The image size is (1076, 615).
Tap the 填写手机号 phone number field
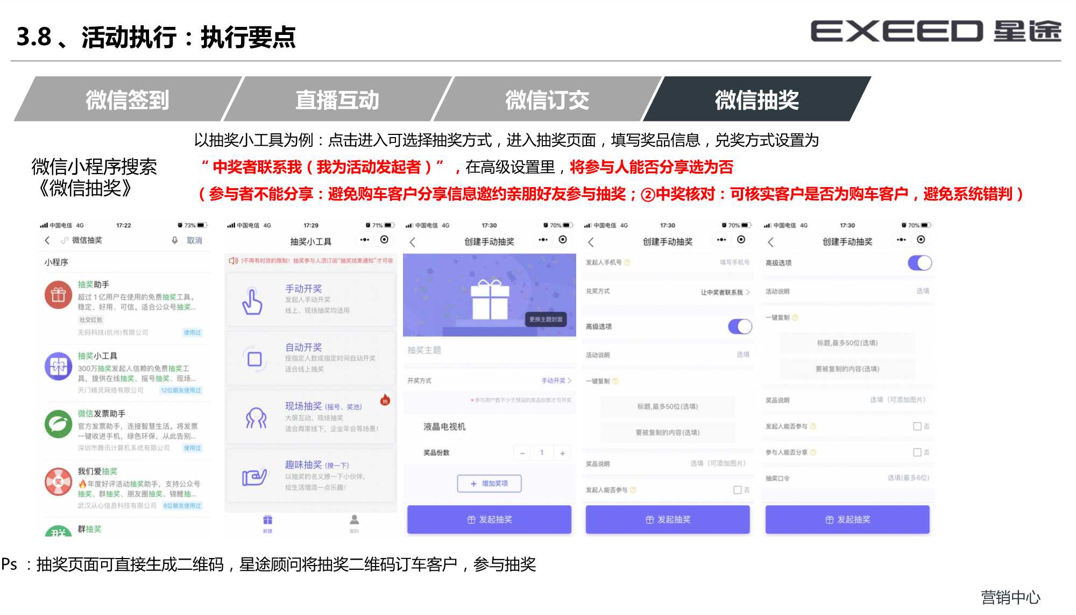coord(734,262)
